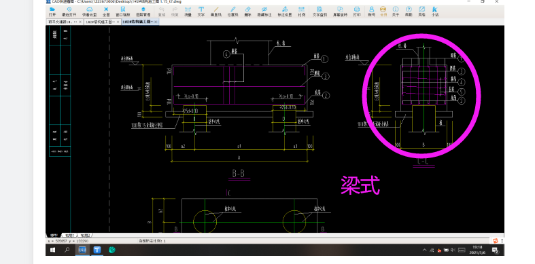535x264 pixels.
Task: Close the first drawing file tab
Action: point(80,22)
